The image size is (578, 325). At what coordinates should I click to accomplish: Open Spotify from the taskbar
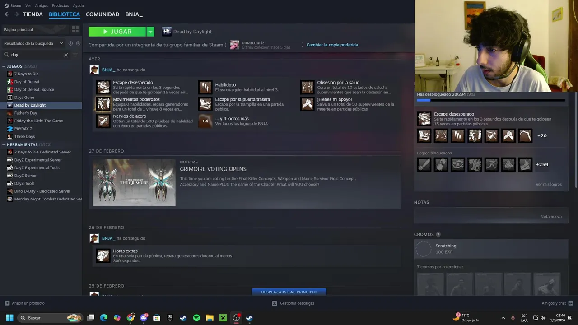(196, 318)
